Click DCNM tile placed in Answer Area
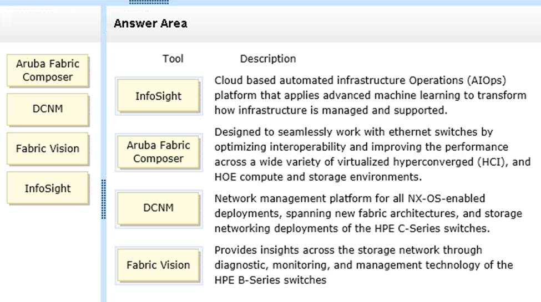The width and height of the screenshot is (541, 302). (158, 208)
